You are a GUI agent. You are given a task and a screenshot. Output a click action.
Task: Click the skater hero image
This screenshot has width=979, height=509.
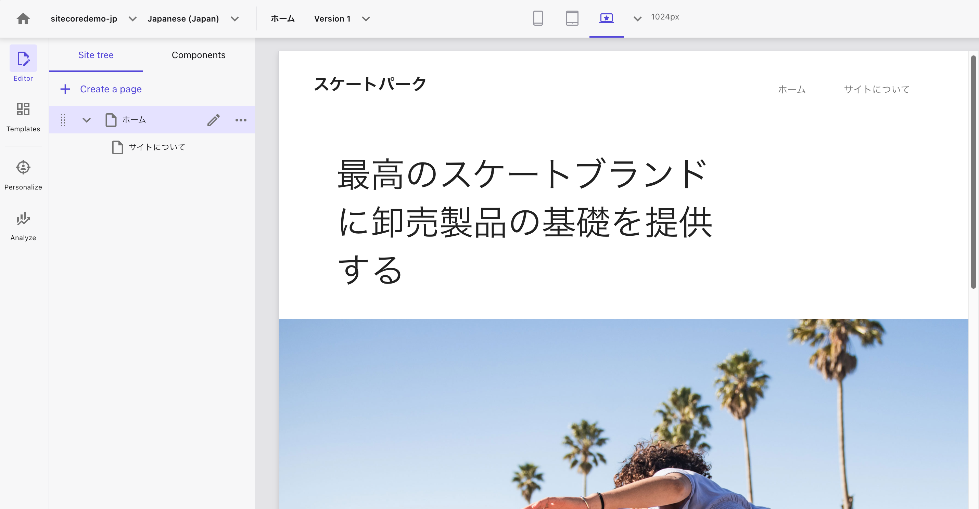pyautogui.click(x=623, y=414)
